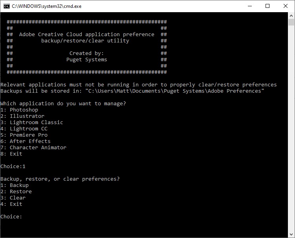Click the '2: Illustrator' option line

(x=22, y=116)
